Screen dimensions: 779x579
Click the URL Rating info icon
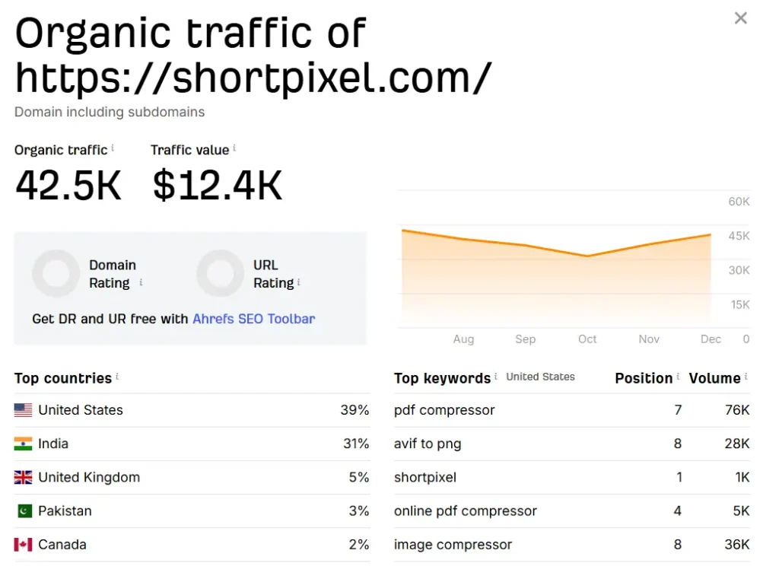(x=299, y=282)
